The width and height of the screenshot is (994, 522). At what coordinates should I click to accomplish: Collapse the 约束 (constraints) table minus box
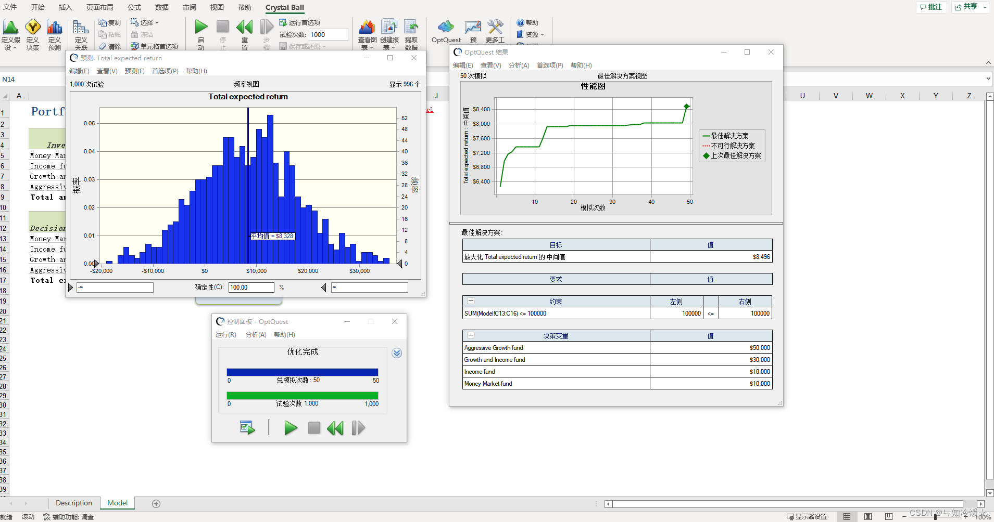[x=471, y=301]
